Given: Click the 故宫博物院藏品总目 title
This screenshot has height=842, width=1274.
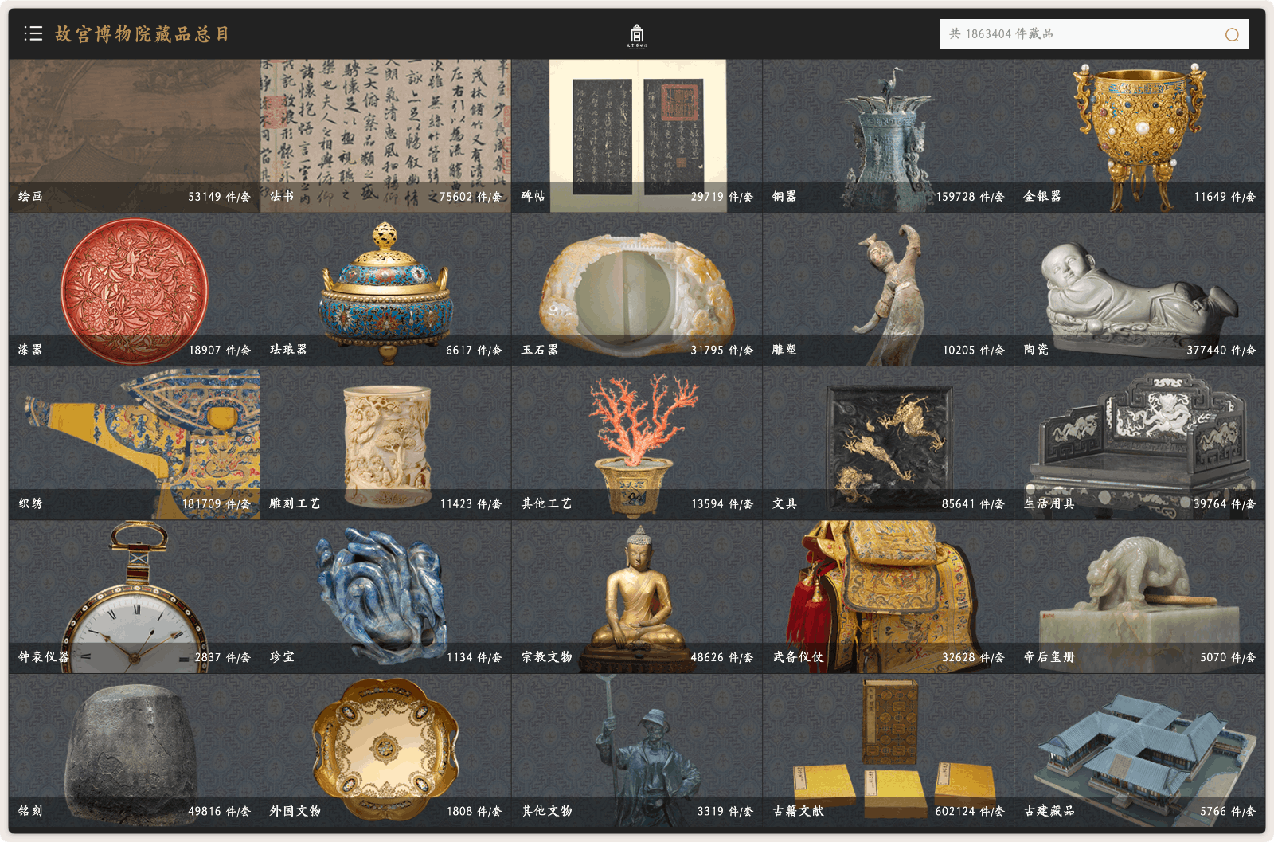Looking at the screenshot, I should 142,33.
